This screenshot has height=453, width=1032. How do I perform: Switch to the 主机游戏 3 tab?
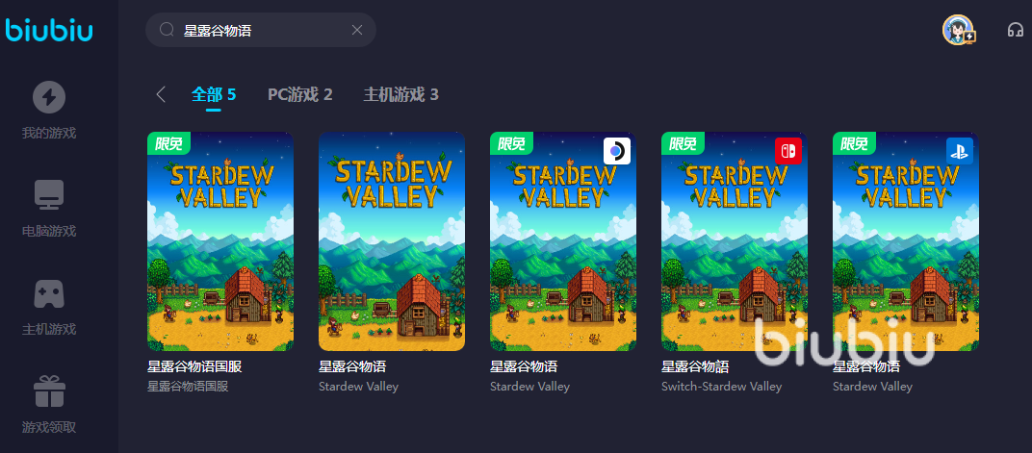[x=400, y=94]
